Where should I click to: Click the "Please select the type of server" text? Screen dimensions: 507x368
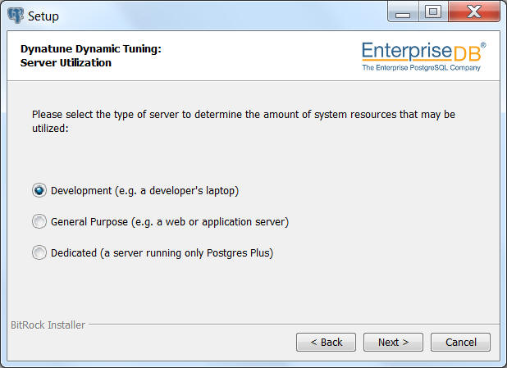tap(105, 115)
